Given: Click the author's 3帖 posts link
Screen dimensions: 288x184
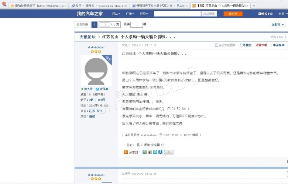Looking at the screenshot, I should [x=91, y=100].
